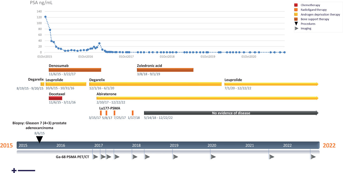Click the large orange 2022 year label

pyautogui.click(x=329, y=145)
